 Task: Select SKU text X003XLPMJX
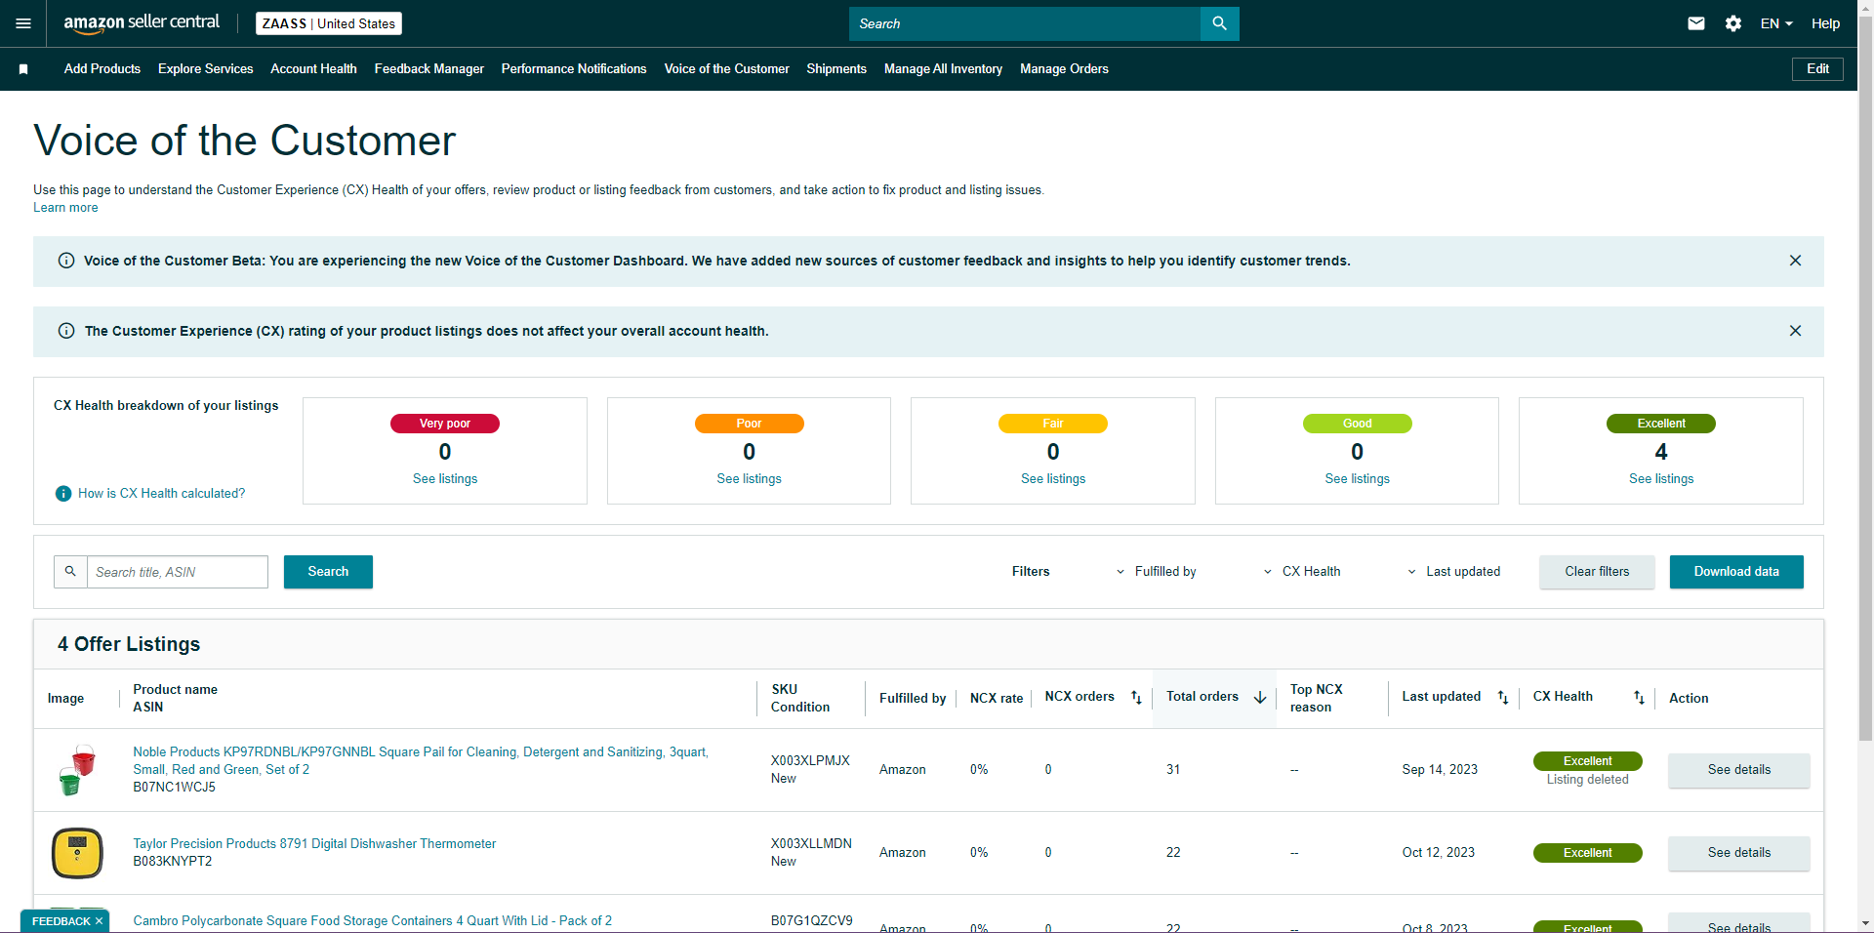810,761
